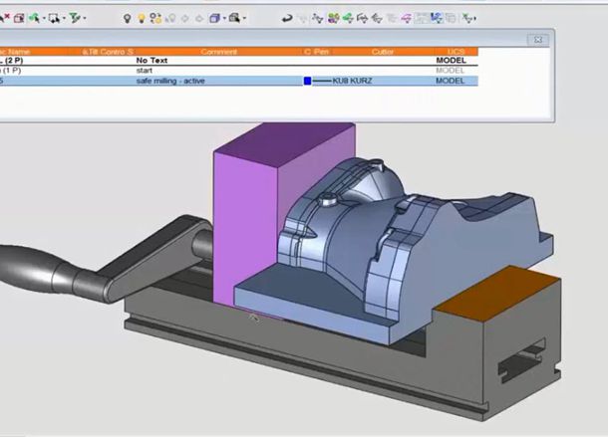Click the undo arrow icon in toolbar
This screenshot has height=437, width=608.
tap(287, 18)
